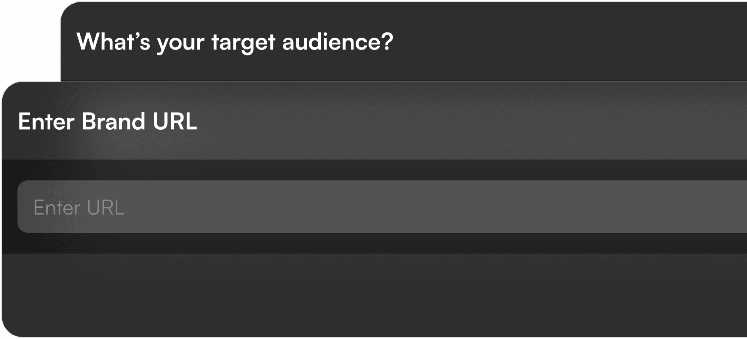Viewport: 747px width, 339px height.
Task: Bring the target audience panel forward
Action: [403, 41]
